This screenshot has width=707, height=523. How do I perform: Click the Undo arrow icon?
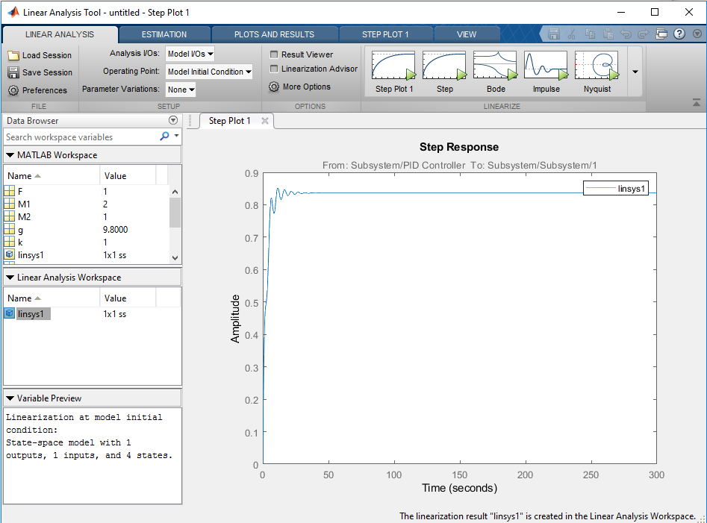(626, 34)
